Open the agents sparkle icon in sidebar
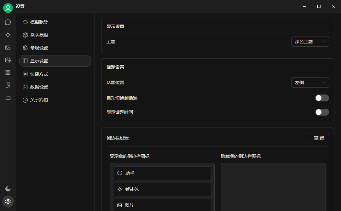Viewport: 341px width, 211px height. (x=8, y=35)
